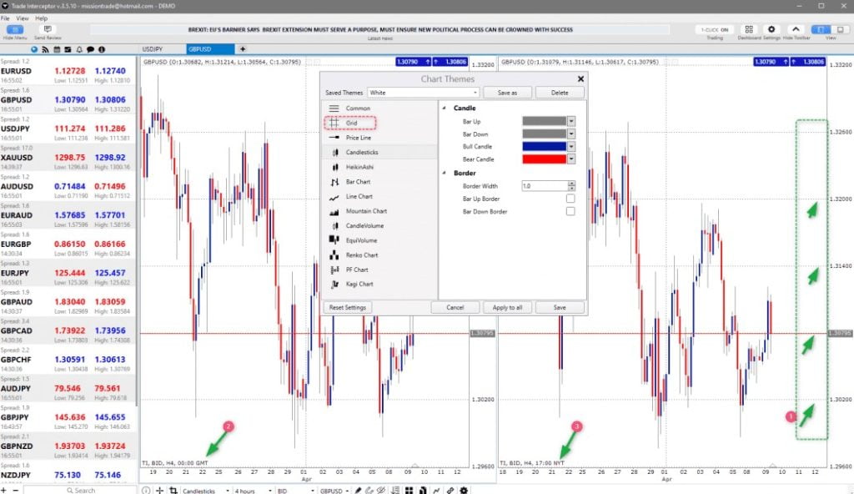The image size is (854, 494).
Task: Click the Apply to all button
Action: click(x=507, y=307)
